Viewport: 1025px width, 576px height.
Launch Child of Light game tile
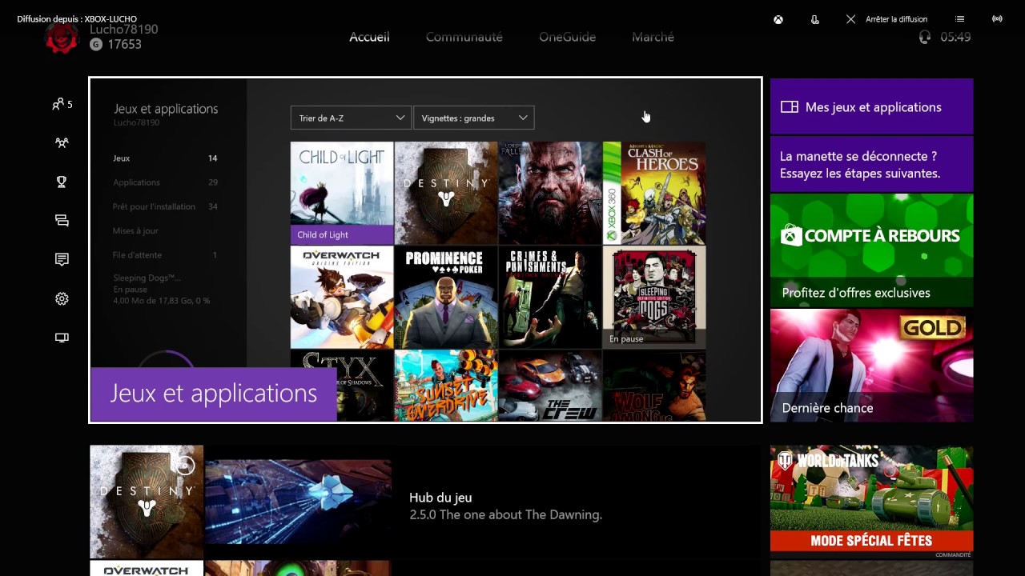[x=342, y=193]
